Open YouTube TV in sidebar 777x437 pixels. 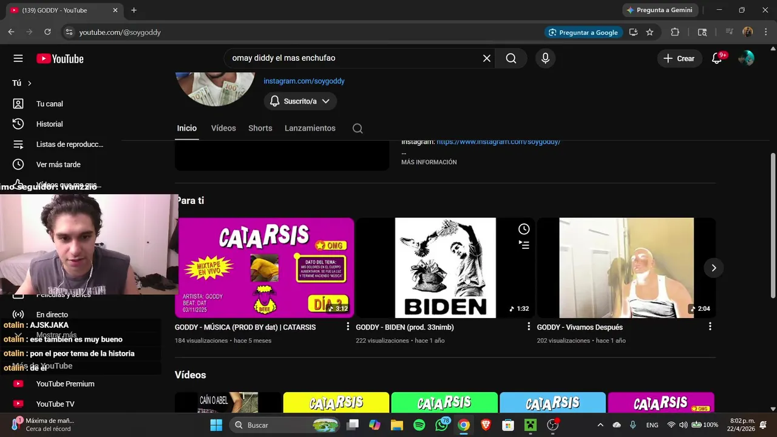point(56,404)
